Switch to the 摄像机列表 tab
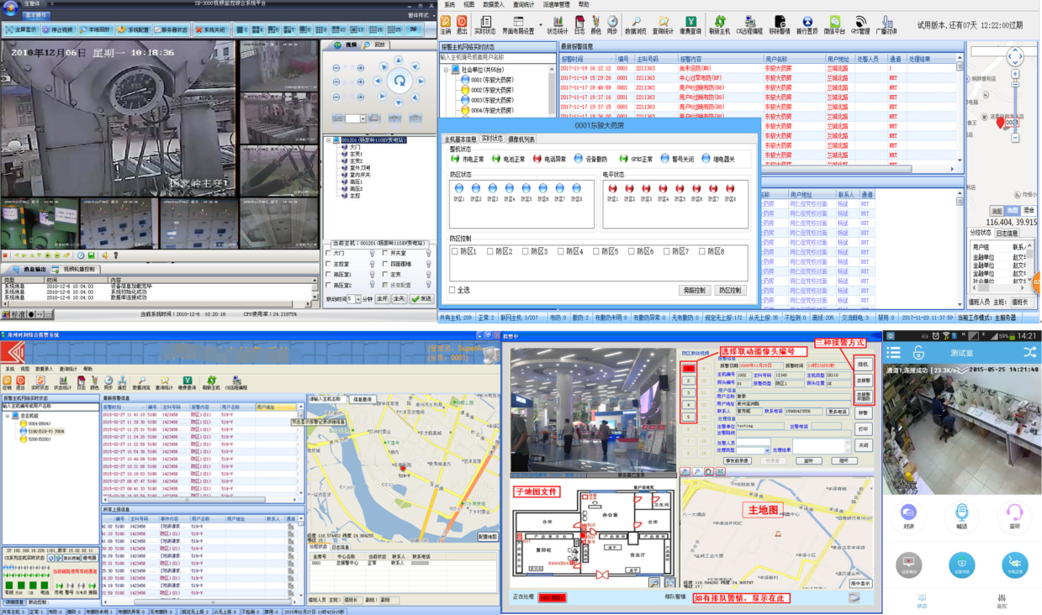The height and width of the screenshot is (615, 1042). 521,139
